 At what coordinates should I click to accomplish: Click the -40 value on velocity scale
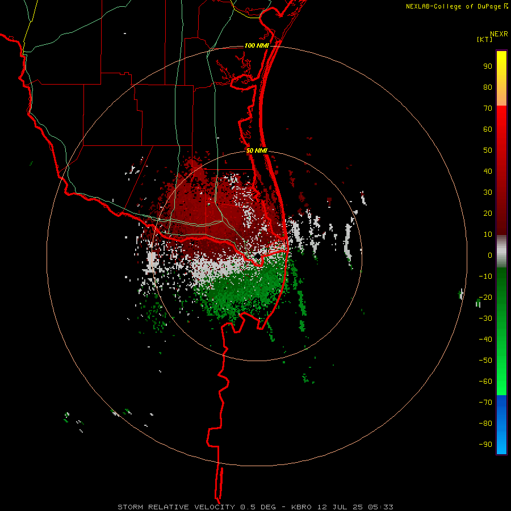coord(485,340)
